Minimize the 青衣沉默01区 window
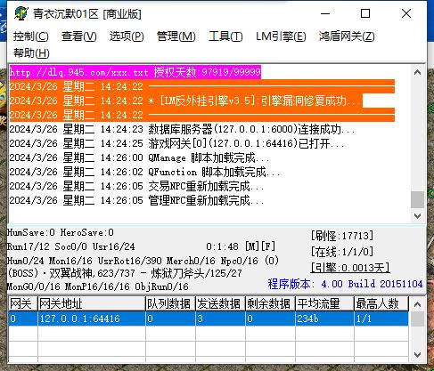Viewport: 434px width, 371px height. coord(325,13)
